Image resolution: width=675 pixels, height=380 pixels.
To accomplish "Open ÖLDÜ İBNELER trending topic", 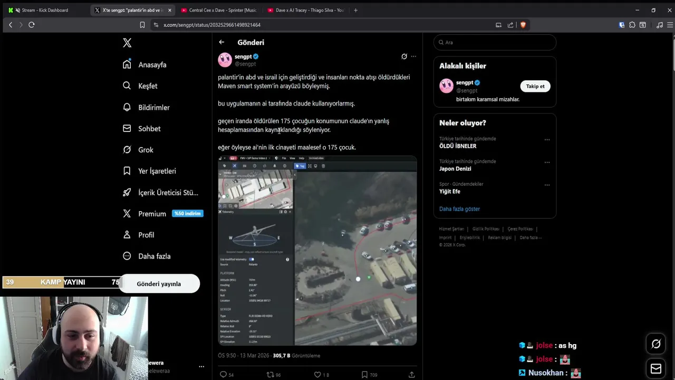I will click(458, 146).
